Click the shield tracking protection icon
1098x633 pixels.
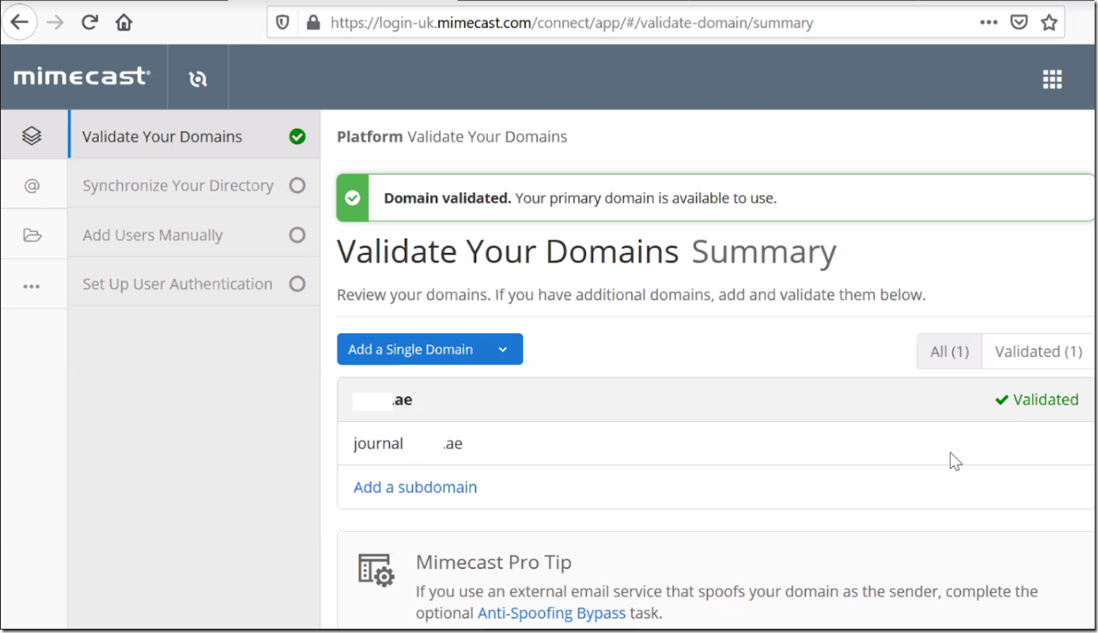click(283, 23)
